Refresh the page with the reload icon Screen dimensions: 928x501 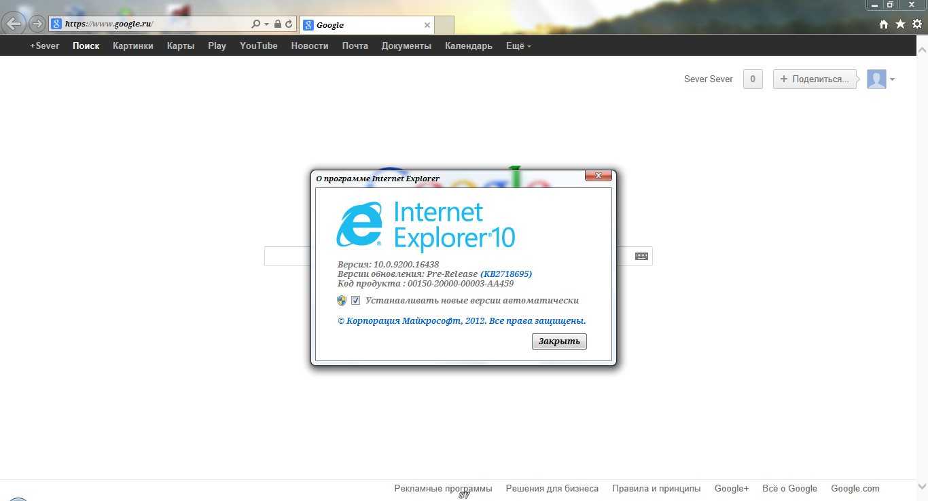tap(289, 24)
